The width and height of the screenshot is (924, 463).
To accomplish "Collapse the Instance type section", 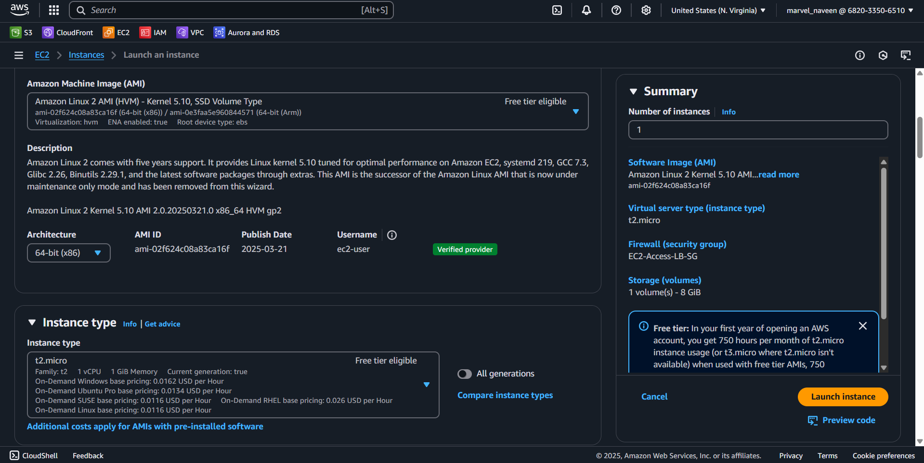I will coord(32,323).
